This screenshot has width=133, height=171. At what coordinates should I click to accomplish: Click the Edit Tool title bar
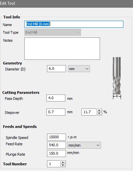point(66,4)
